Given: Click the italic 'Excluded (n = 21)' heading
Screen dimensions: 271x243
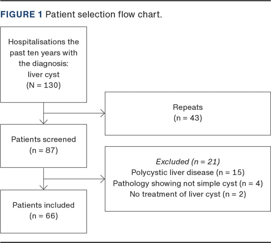Looking at the screenshot, I should pos(188,162).
